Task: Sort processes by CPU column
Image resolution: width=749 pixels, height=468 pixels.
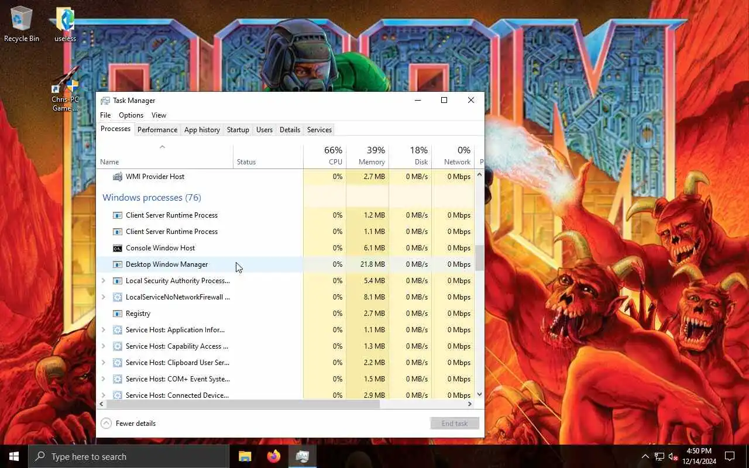Action: click(325, 156)
